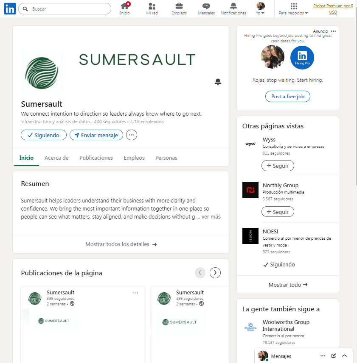This screenshot has height=363, width=357.
Task: Click Mostrar todos los detalles
Action: pyautogui.click(x=121, y=244)
